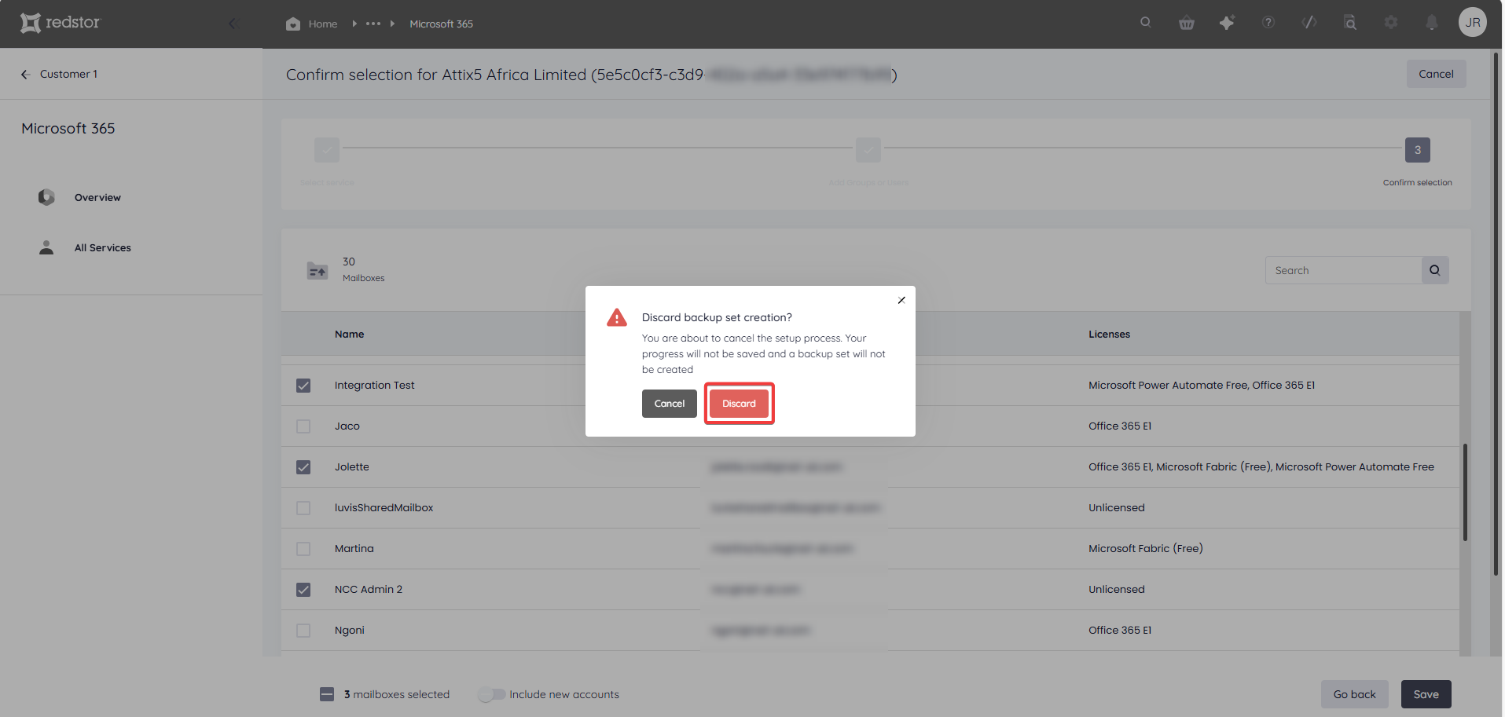
Task: Check the luvisSharedMailbox checkbox
Action: point(303,508)
